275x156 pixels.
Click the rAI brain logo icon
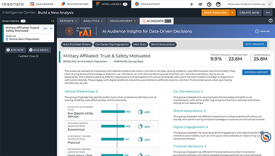[69, 31]
